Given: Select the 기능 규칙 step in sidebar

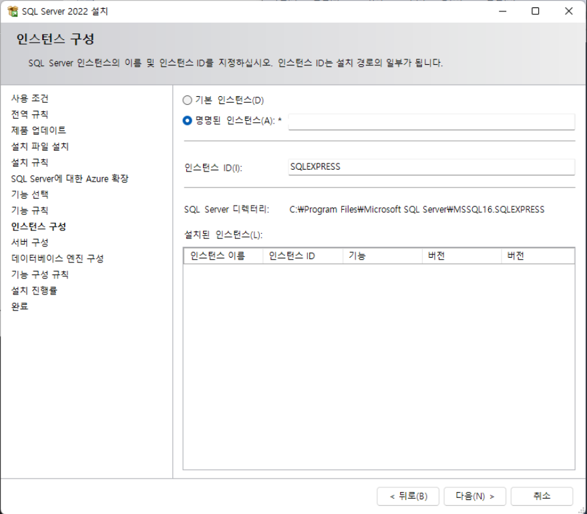Looking at the screenshot, I should point(30,210).
